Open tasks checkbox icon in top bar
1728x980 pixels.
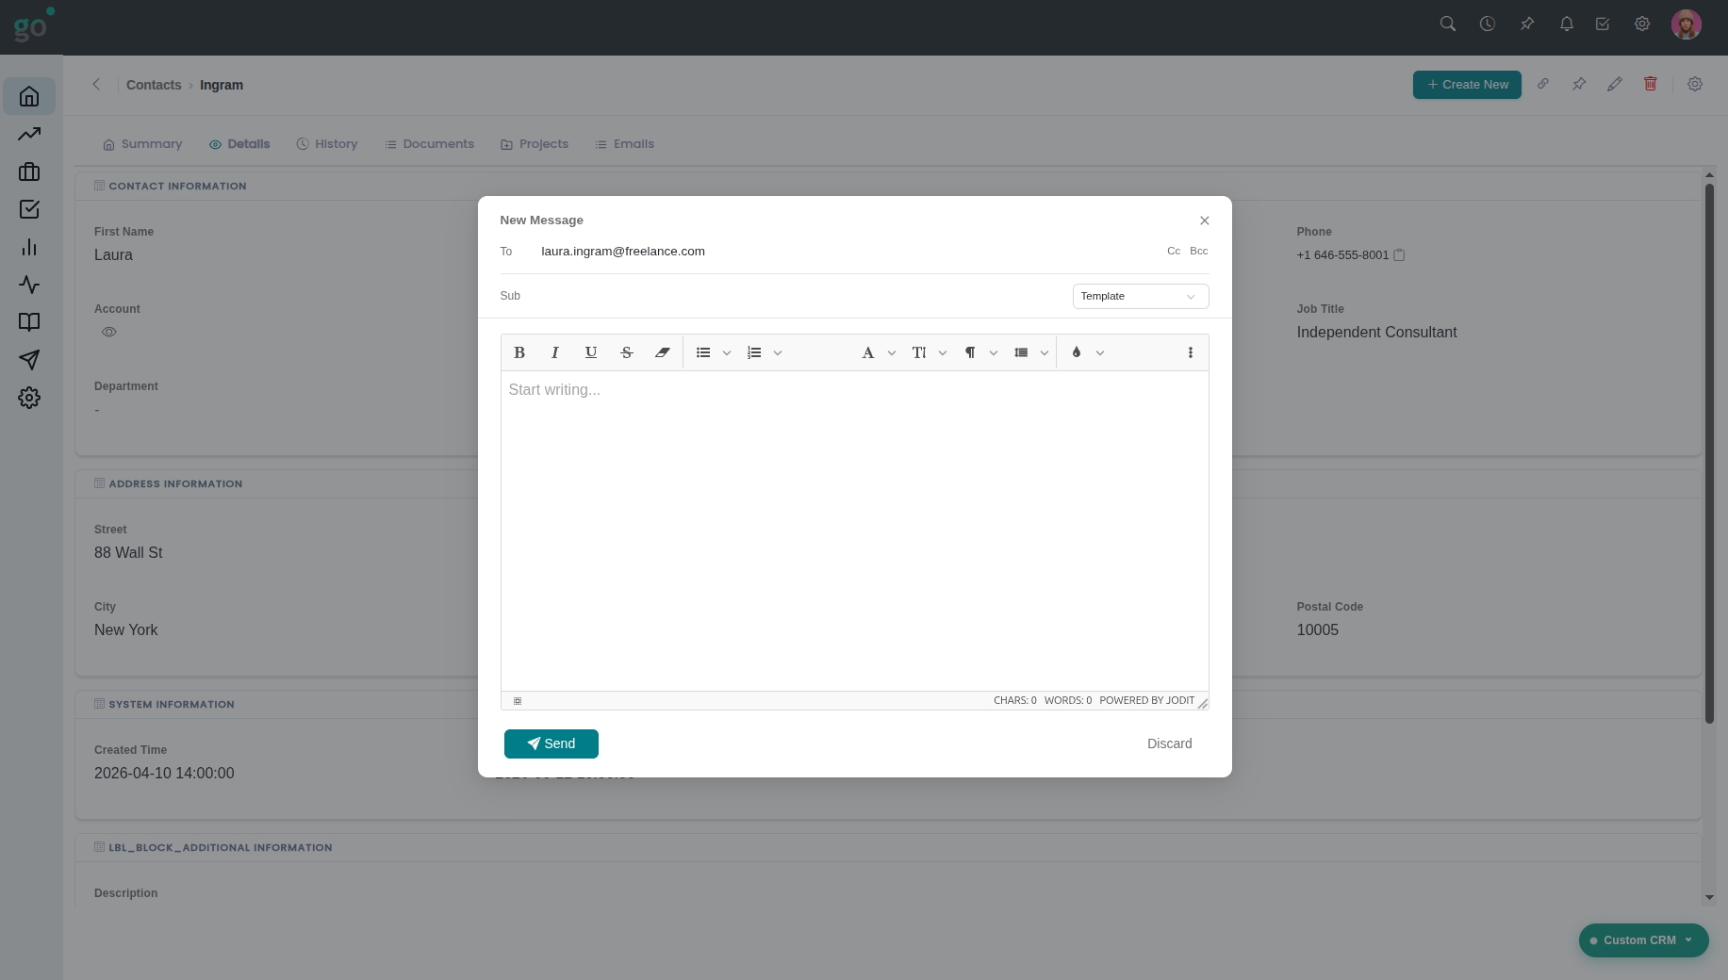coord(1603,24)
